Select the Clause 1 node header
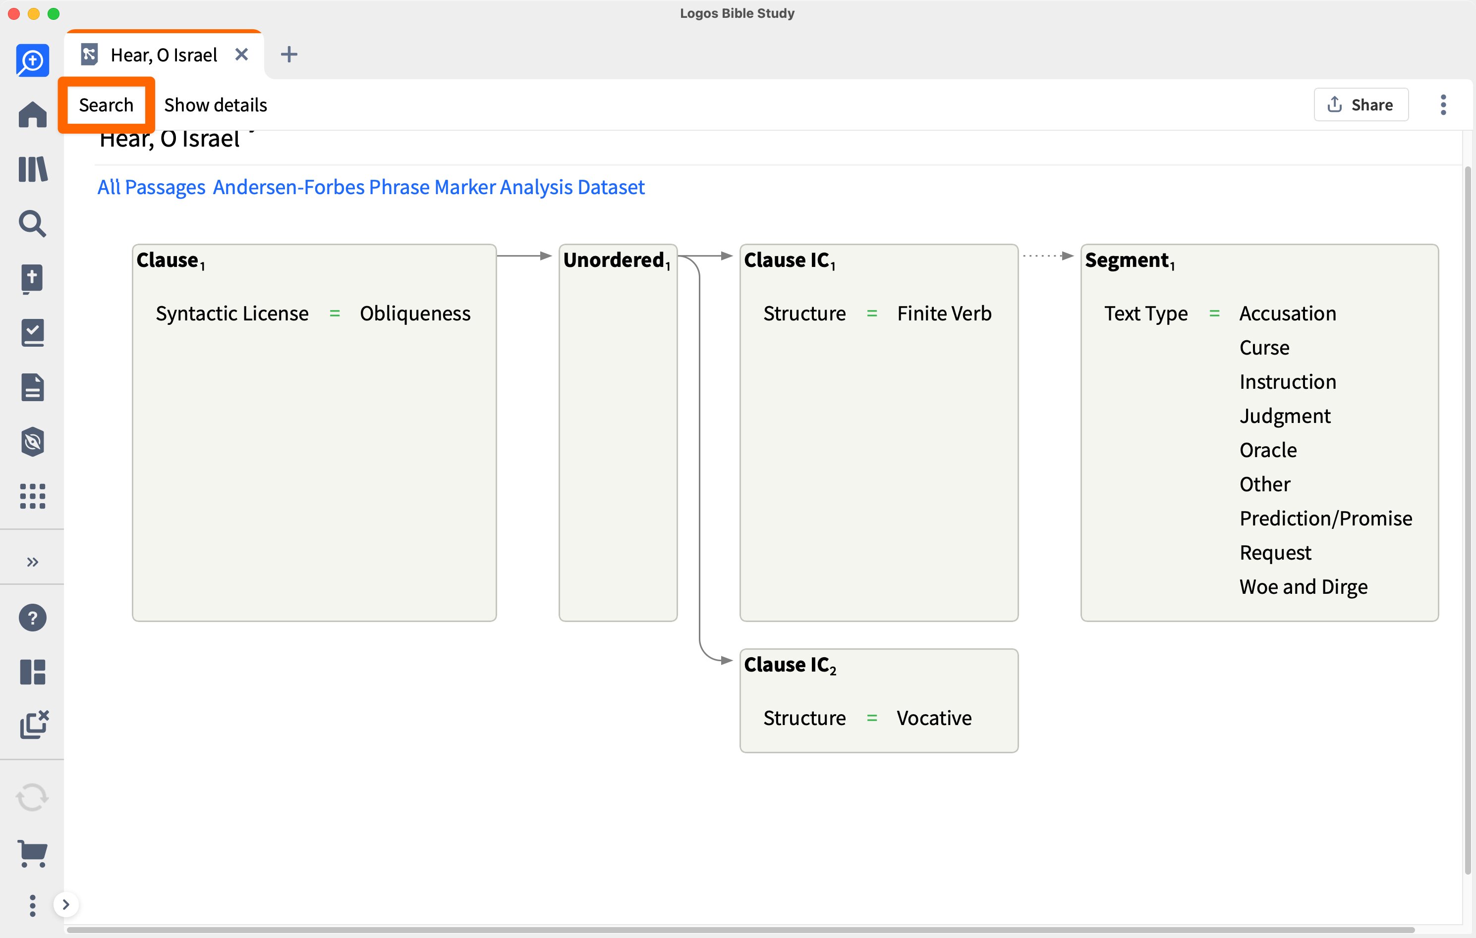Image resolution: width=1476 pixels, height=938 pixels. coord(170,261)
